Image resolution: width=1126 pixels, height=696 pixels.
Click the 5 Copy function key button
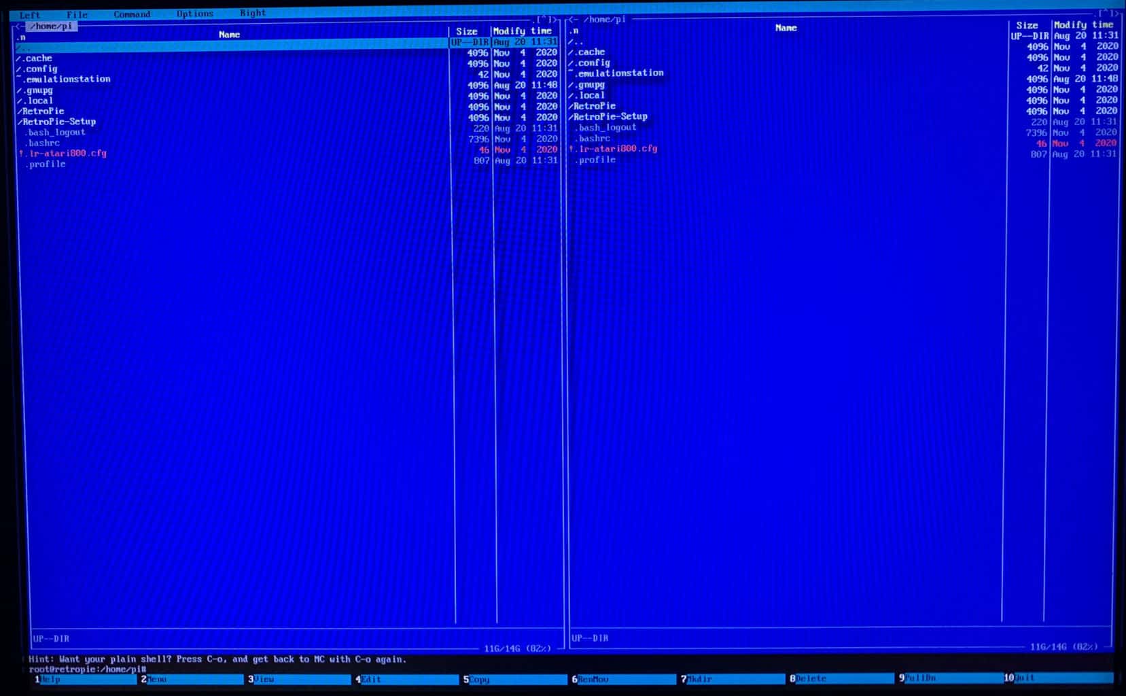click(515, 679)
